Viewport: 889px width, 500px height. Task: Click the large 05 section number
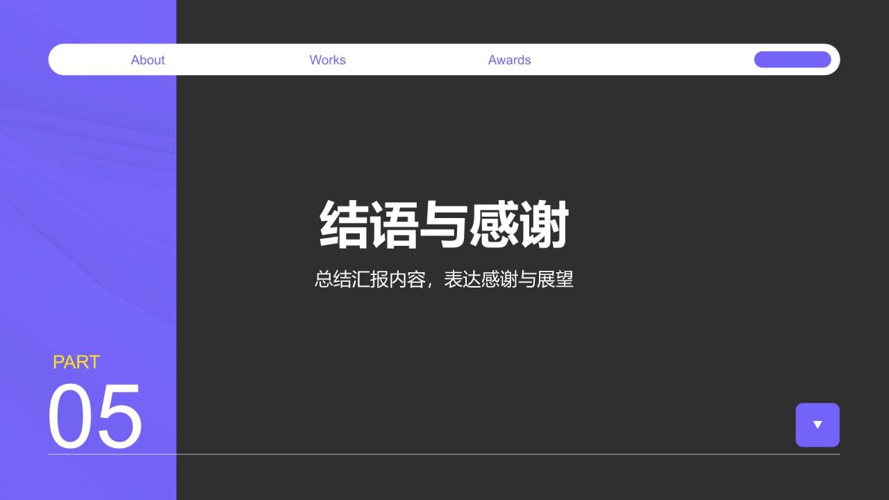pyautogui.click(x=95, y=417)
